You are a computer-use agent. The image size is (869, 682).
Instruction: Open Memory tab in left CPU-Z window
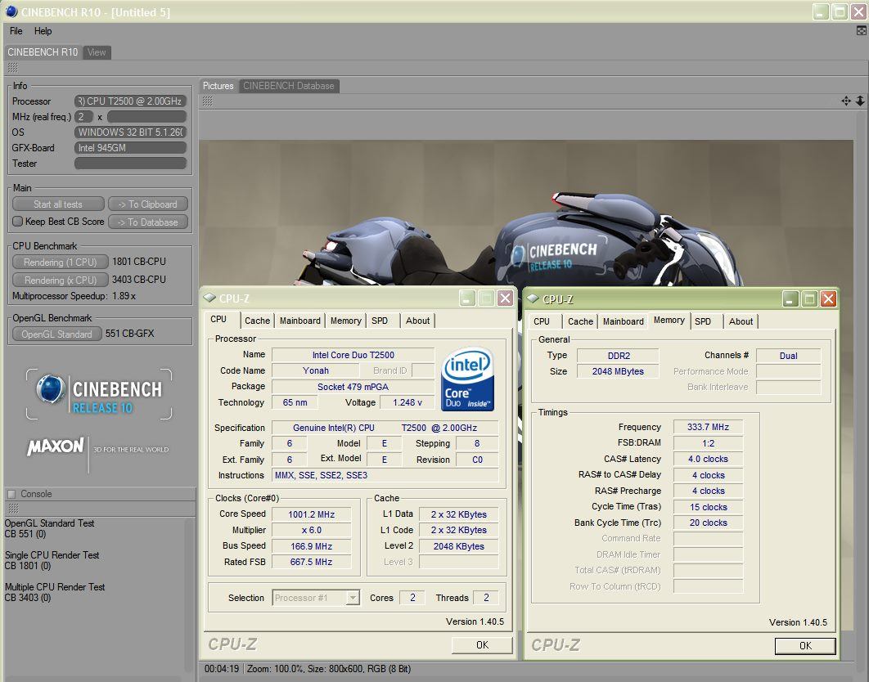(x=346, y=321)
